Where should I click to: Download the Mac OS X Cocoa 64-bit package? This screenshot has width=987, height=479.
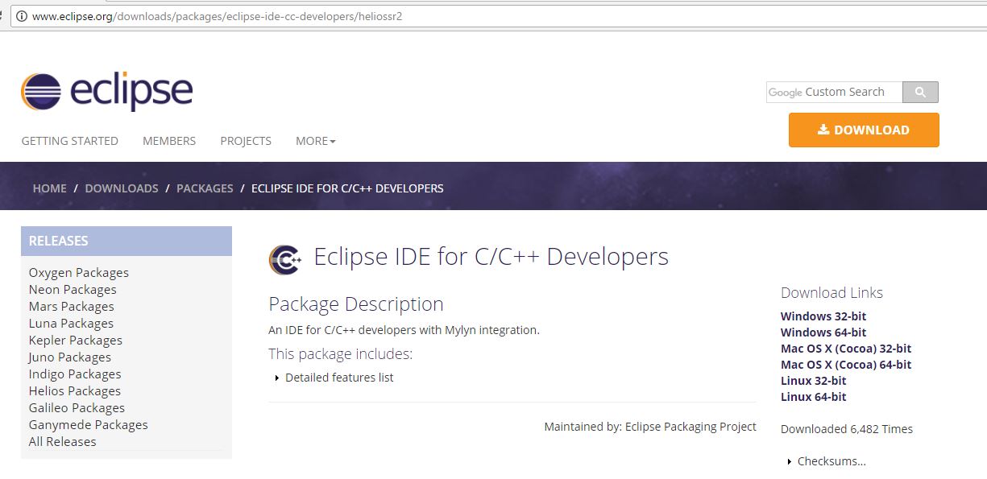click(845, 364)
